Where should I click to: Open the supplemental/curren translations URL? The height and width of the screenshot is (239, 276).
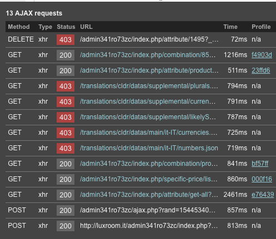click(x=148, y=101)
